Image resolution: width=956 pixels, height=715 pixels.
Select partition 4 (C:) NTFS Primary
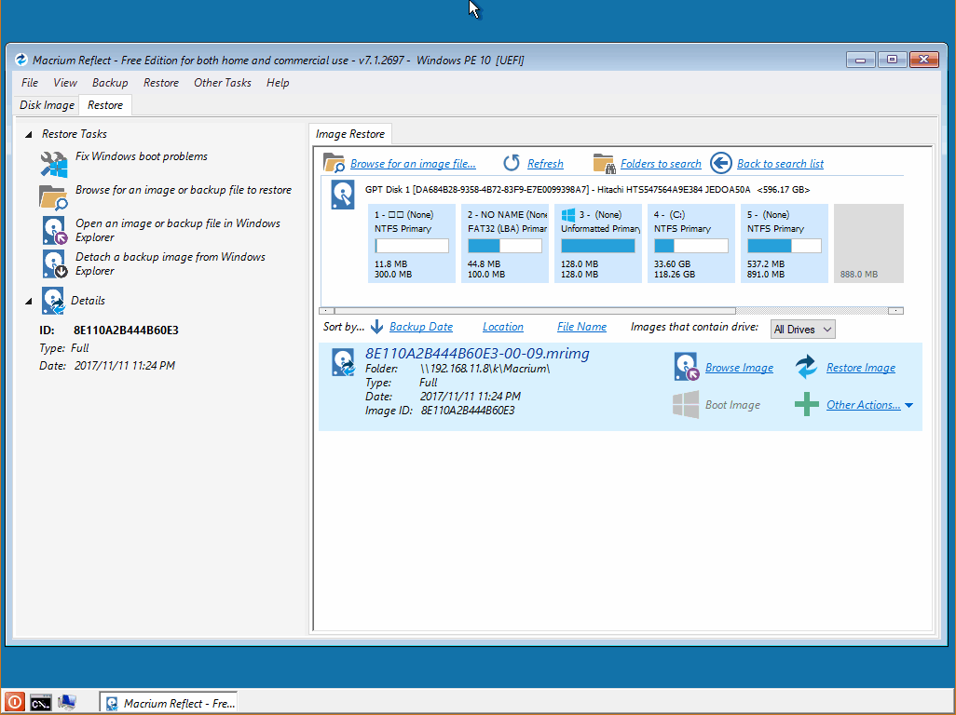(690, 244)
